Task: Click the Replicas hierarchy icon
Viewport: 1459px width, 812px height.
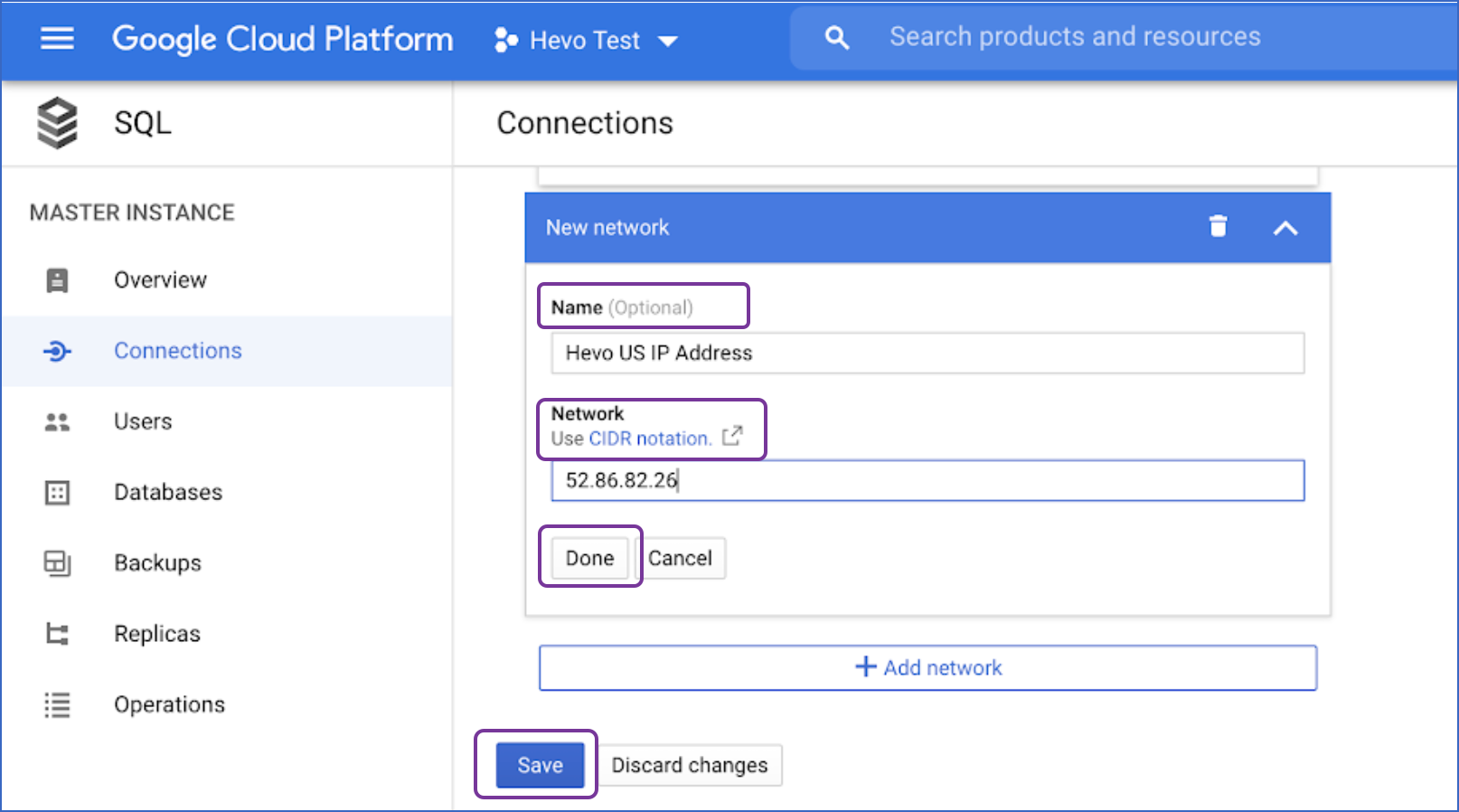Action: coord(57,634)
